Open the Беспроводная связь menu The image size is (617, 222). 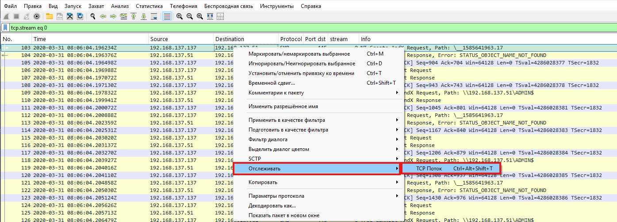229,6
